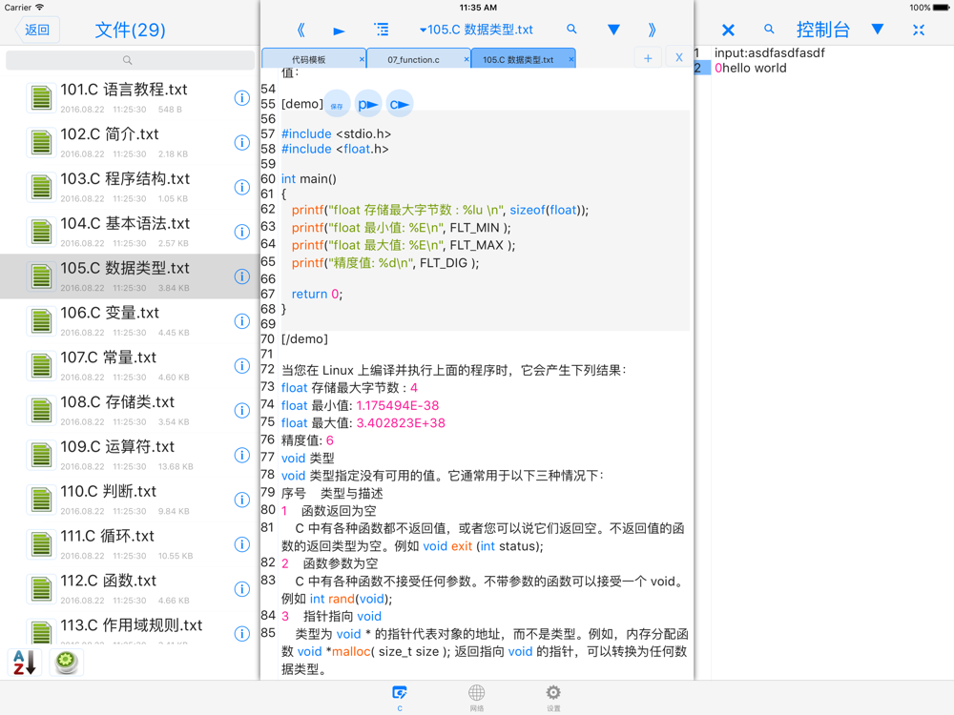Close the console panel

tap(728, 30)
